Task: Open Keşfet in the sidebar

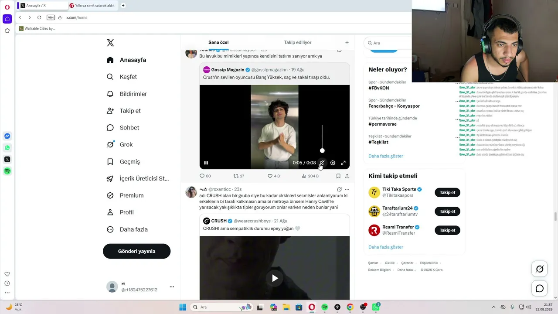Action: pos(122,77)
